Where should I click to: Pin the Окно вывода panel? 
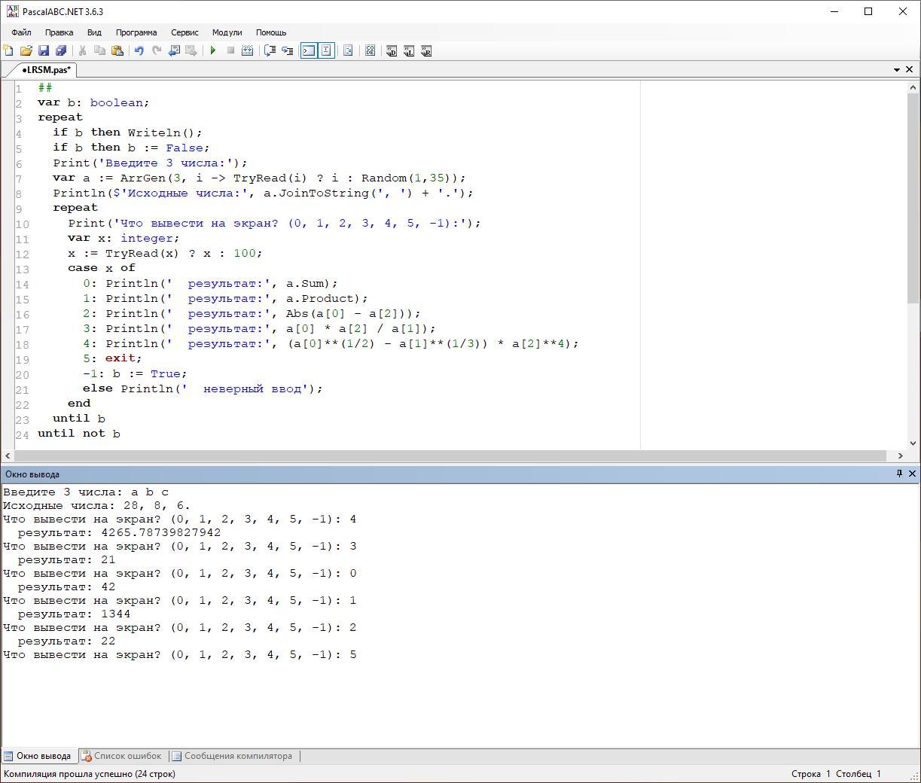(899, 474)
